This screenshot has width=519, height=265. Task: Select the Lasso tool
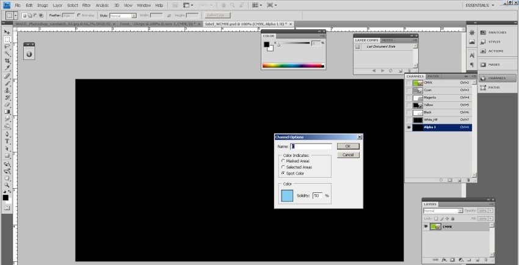pos(7,46)
